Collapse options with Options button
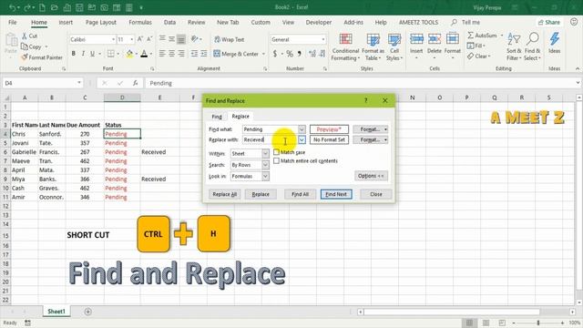 pyautogui.click(x=371, y=176)
